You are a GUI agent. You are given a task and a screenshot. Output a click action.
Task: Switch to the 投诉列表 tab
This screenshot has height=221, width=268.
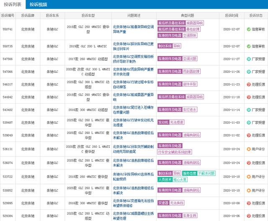[x=13, y=5]
